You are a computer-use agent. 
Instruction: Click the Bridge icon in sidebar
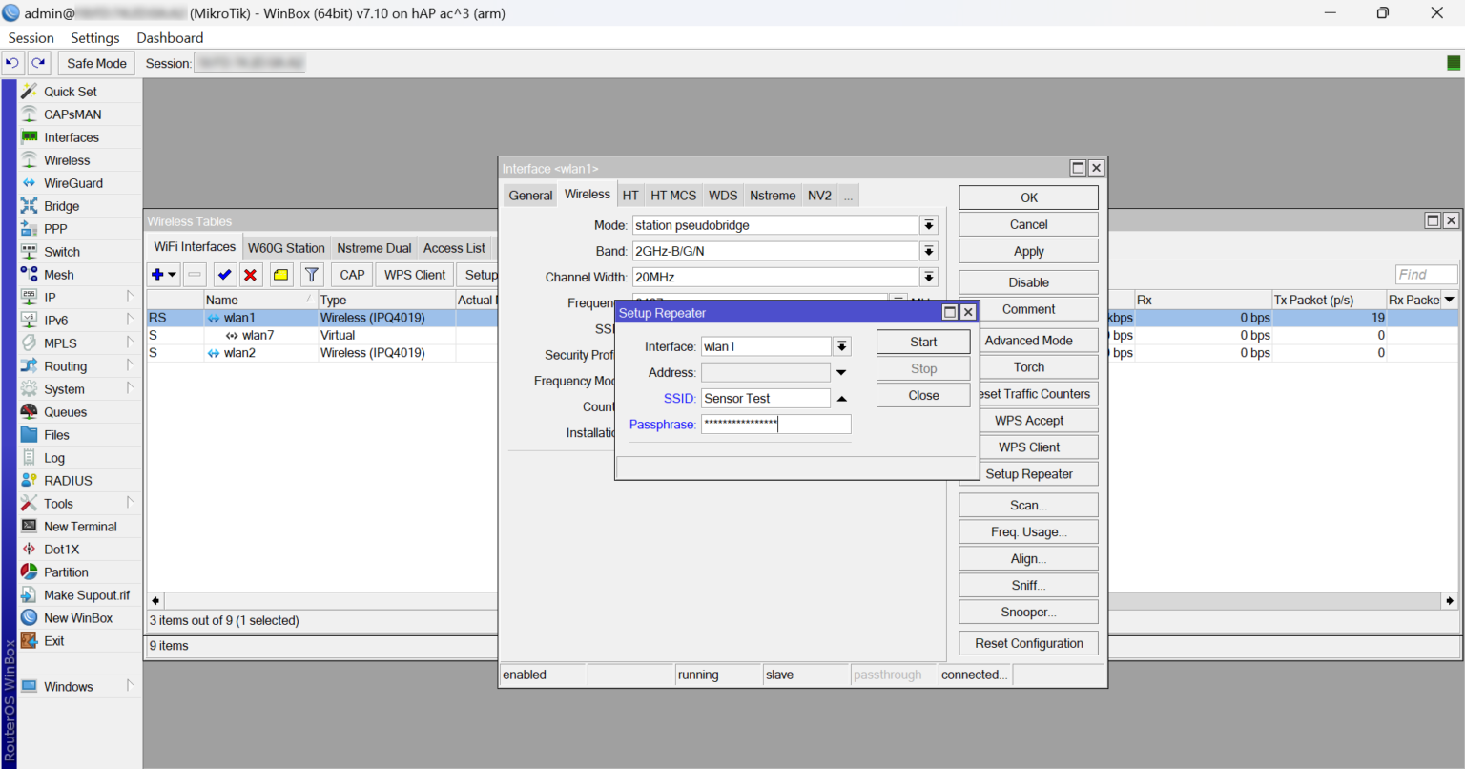point(30,206)
